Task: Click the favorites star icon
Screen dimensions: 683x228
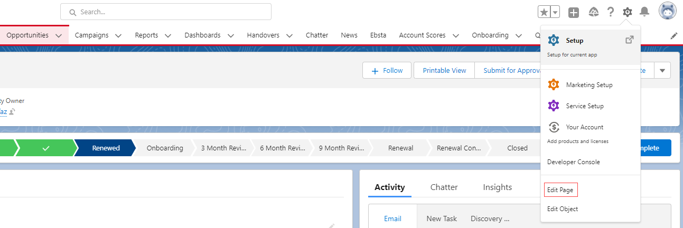Action: point(544,12)
